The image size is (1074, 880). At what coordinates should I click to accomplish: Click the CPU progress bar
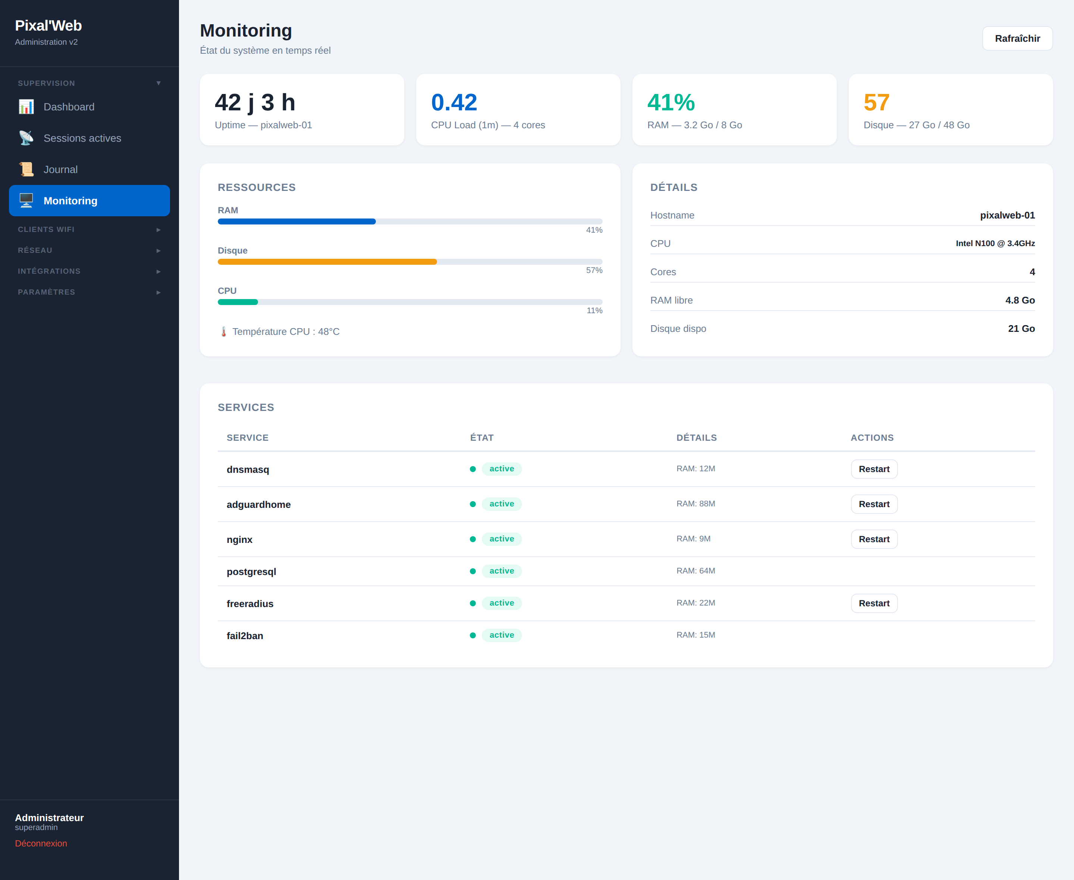click(x=410, y=302)
